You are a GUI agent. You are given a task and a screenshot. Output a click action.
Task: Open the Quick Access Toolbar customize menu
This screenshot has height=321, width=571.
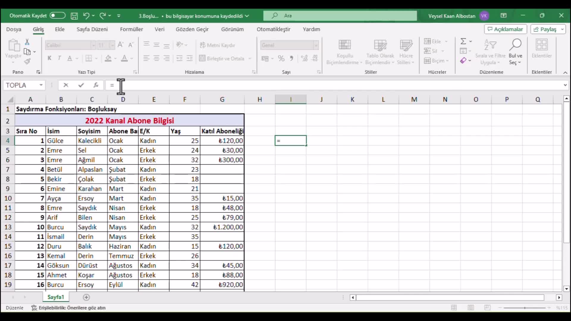coord(119,16)
